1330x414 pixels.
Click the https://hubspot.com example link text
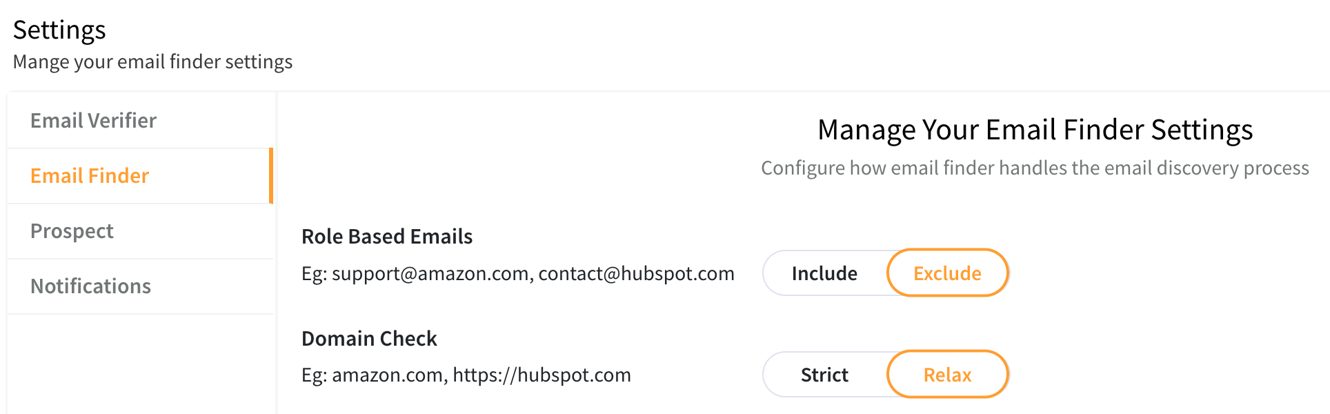tap(542, 375)
